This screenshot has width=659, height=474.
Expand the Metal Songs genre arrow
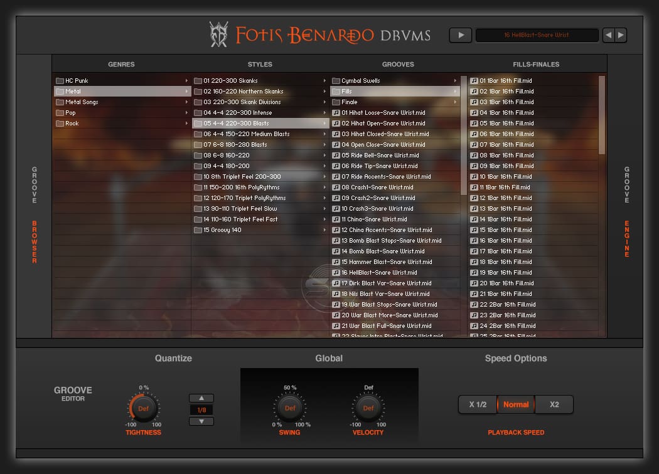click(x=186, y=102)
